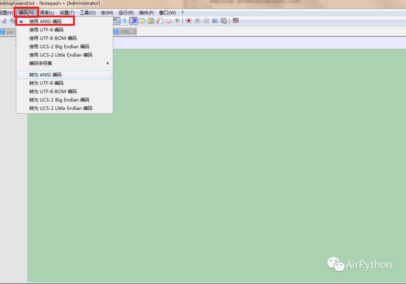
Task: Click inside the green editor text area
Action: tap(217, 165)
